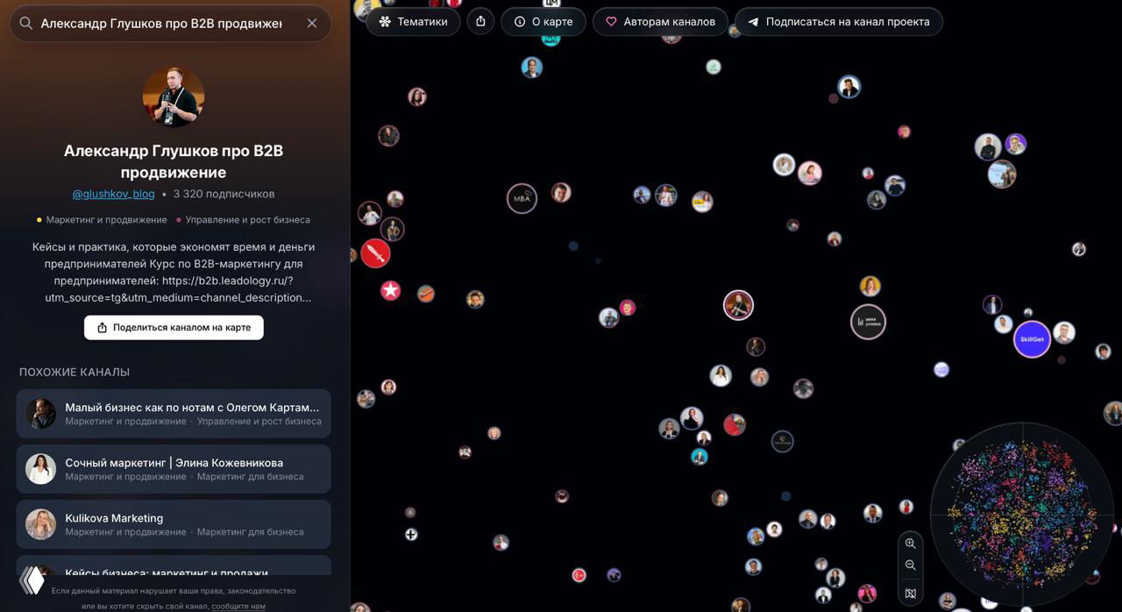Open the О карте info page
1122x612 pixels.
(543, 22)
